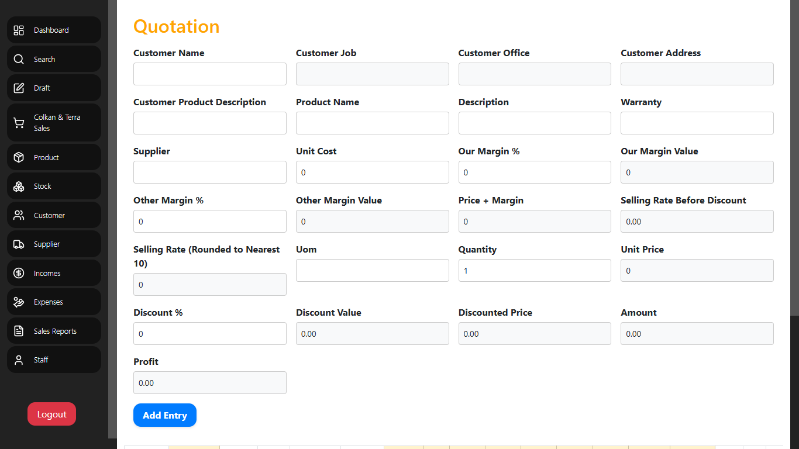Click the Supplier truck icon

coord(19,244)
